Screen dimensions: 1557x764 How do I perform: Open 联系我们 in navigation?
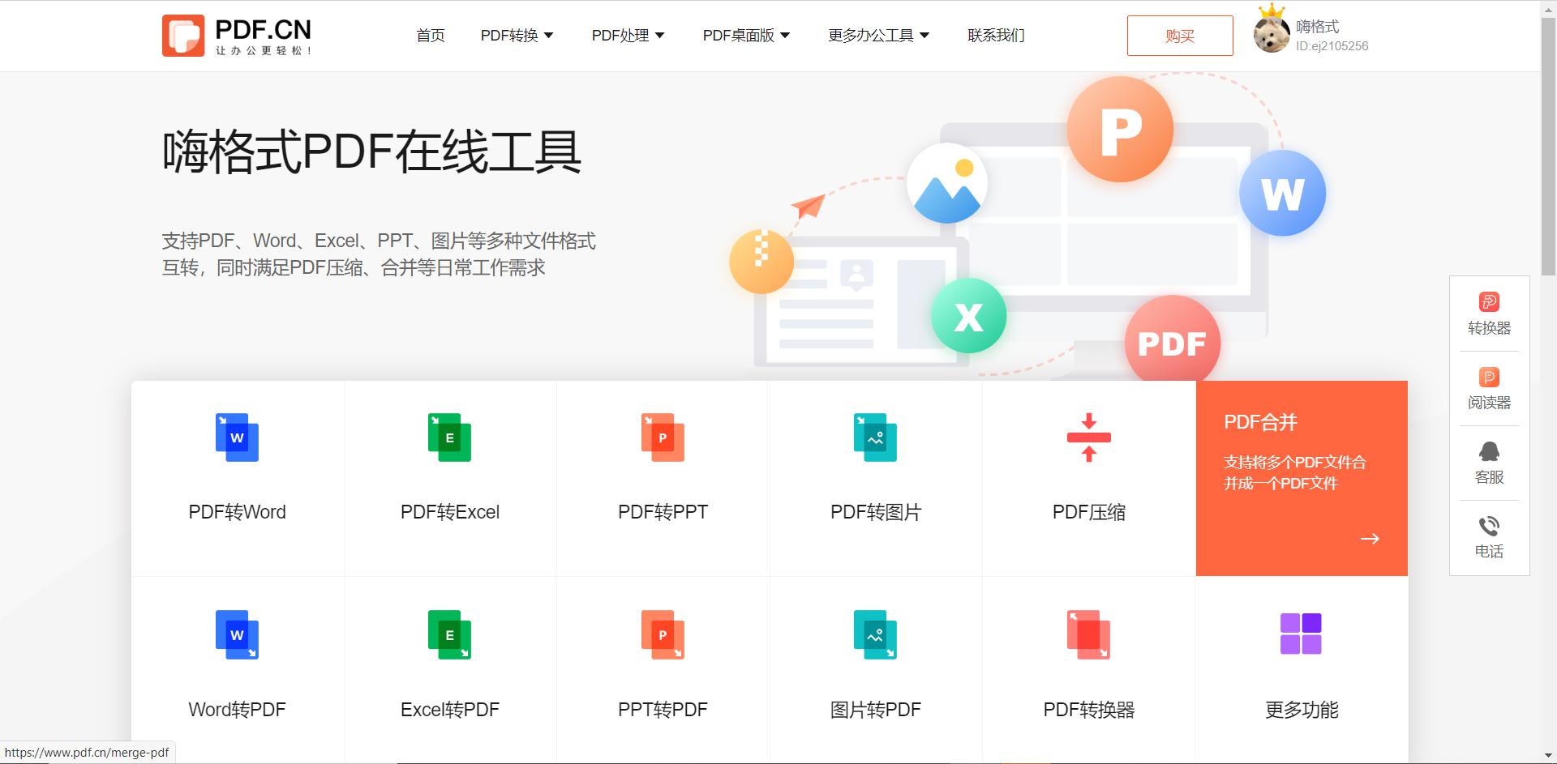(x=996, y=36)
